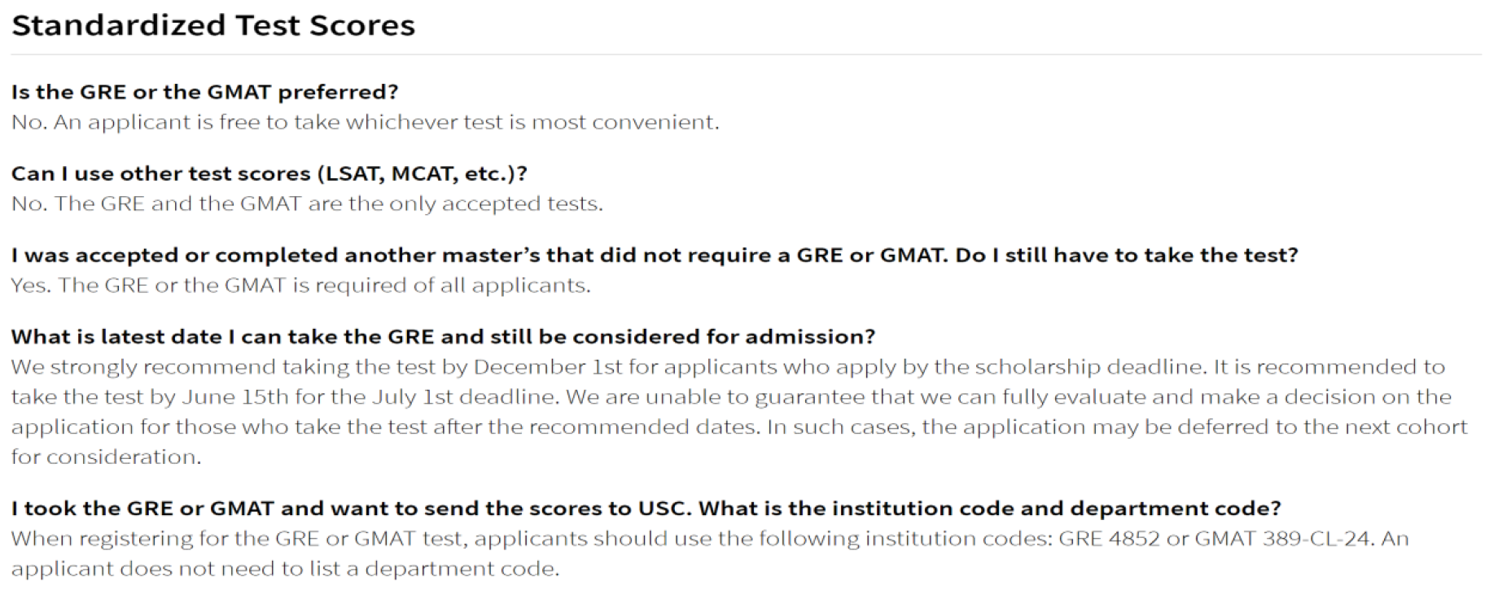The height and width of the screenshot is (599, 1498).
Task: Click the 'June 15th' text in the answer
Action: point(235,397)
